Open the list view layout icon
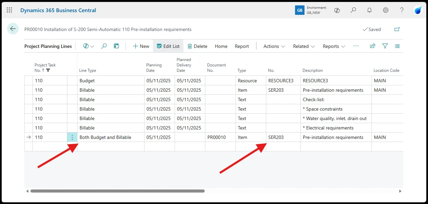 point(397,46)
